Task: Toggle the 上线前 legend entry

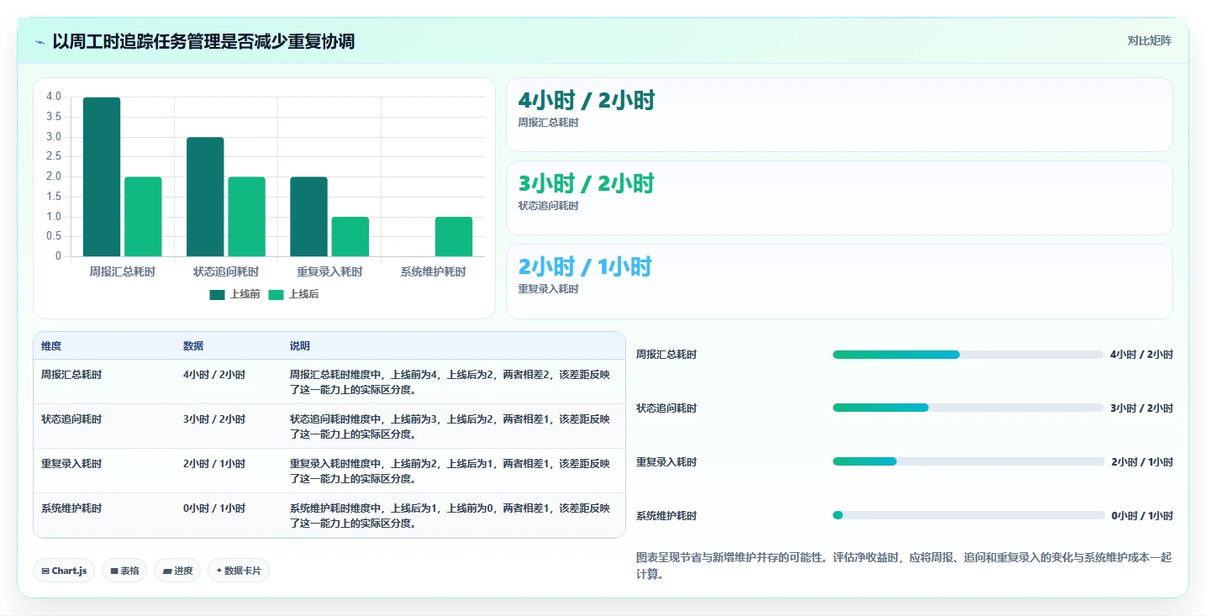Action: (x=234, y=294)
